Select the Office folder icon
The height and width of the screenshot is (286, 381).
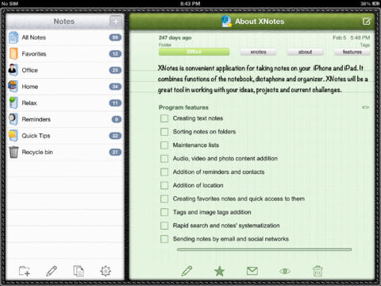point(13,70)
